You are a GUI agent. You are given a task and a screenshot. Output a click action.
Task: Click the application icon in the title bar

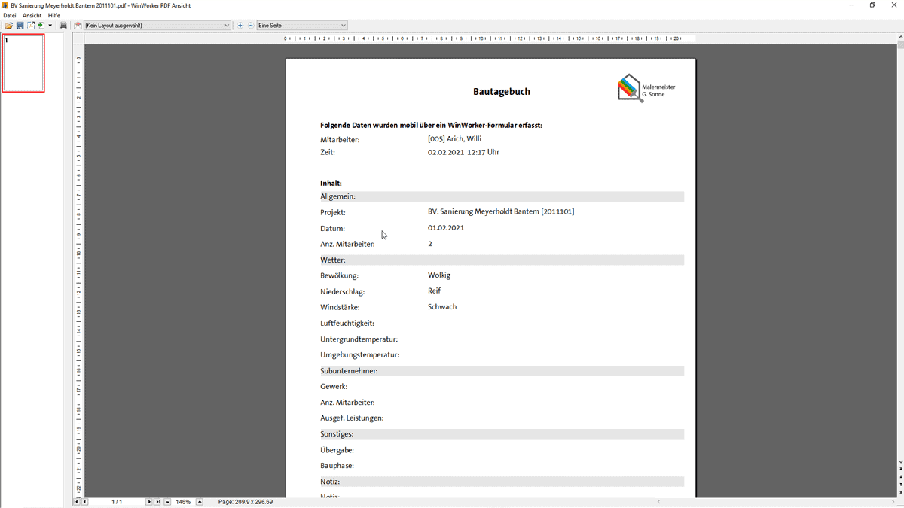(x=5, y=5)
